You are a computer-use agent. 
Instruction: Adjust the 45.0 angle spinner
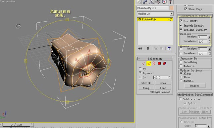[170, 77]
